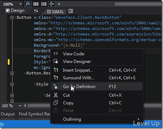Choose View Designer from context menu

coord(97,62)
